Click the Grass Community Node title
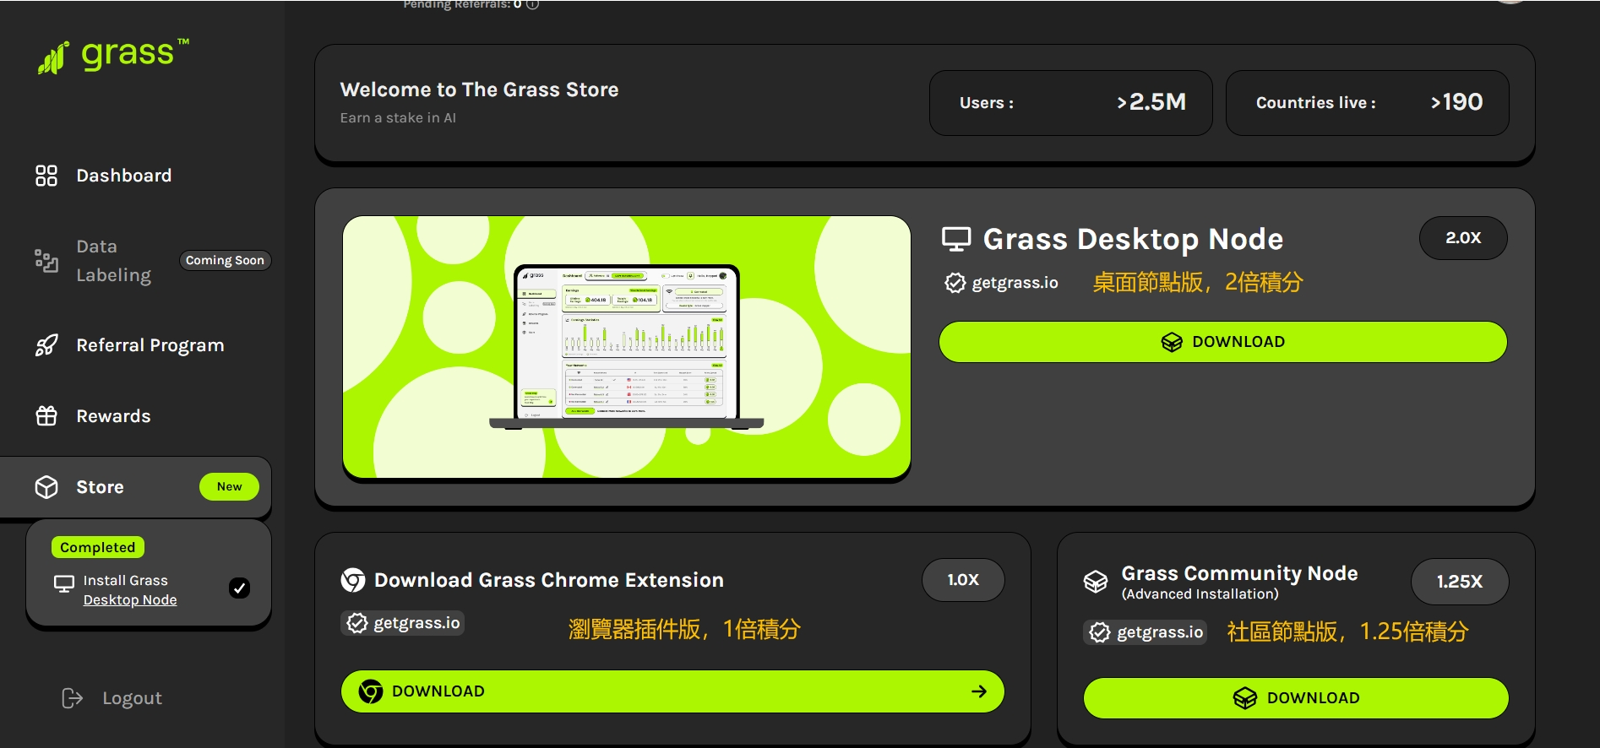 [1239, 573]
